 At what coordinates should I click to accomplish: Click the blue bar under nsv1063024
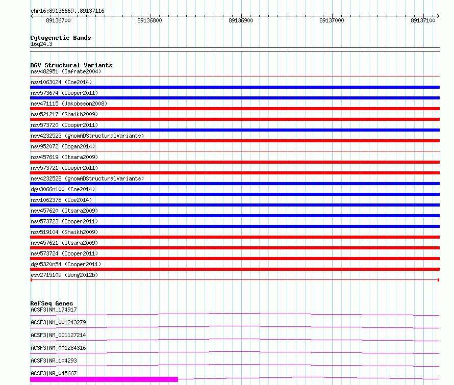click(x=235, y=87)
